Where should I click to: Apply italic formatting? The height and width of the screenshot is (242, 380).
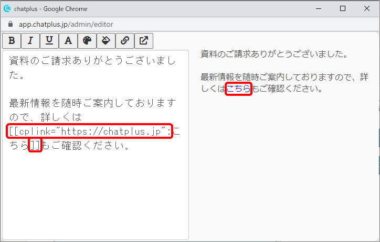point(30,41)
